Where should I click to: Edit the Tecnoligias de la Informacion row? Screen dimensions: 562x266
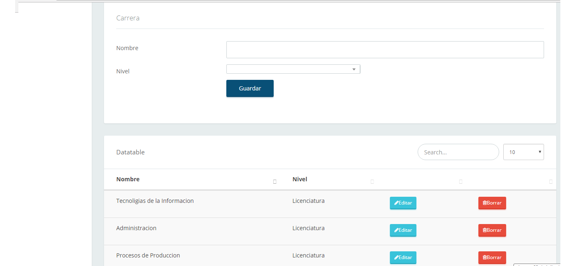point(403,203)
